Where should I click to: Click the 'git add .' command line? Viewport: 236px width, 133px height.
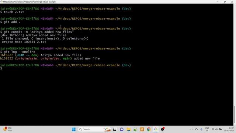[x=10, y=22]
